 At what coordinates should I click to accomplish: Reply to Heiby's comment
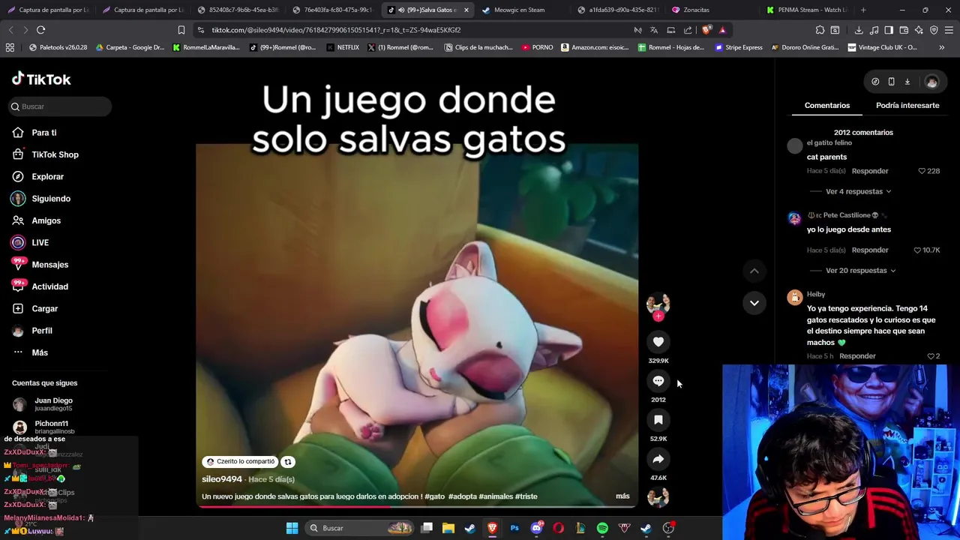(x=857, y=356)
